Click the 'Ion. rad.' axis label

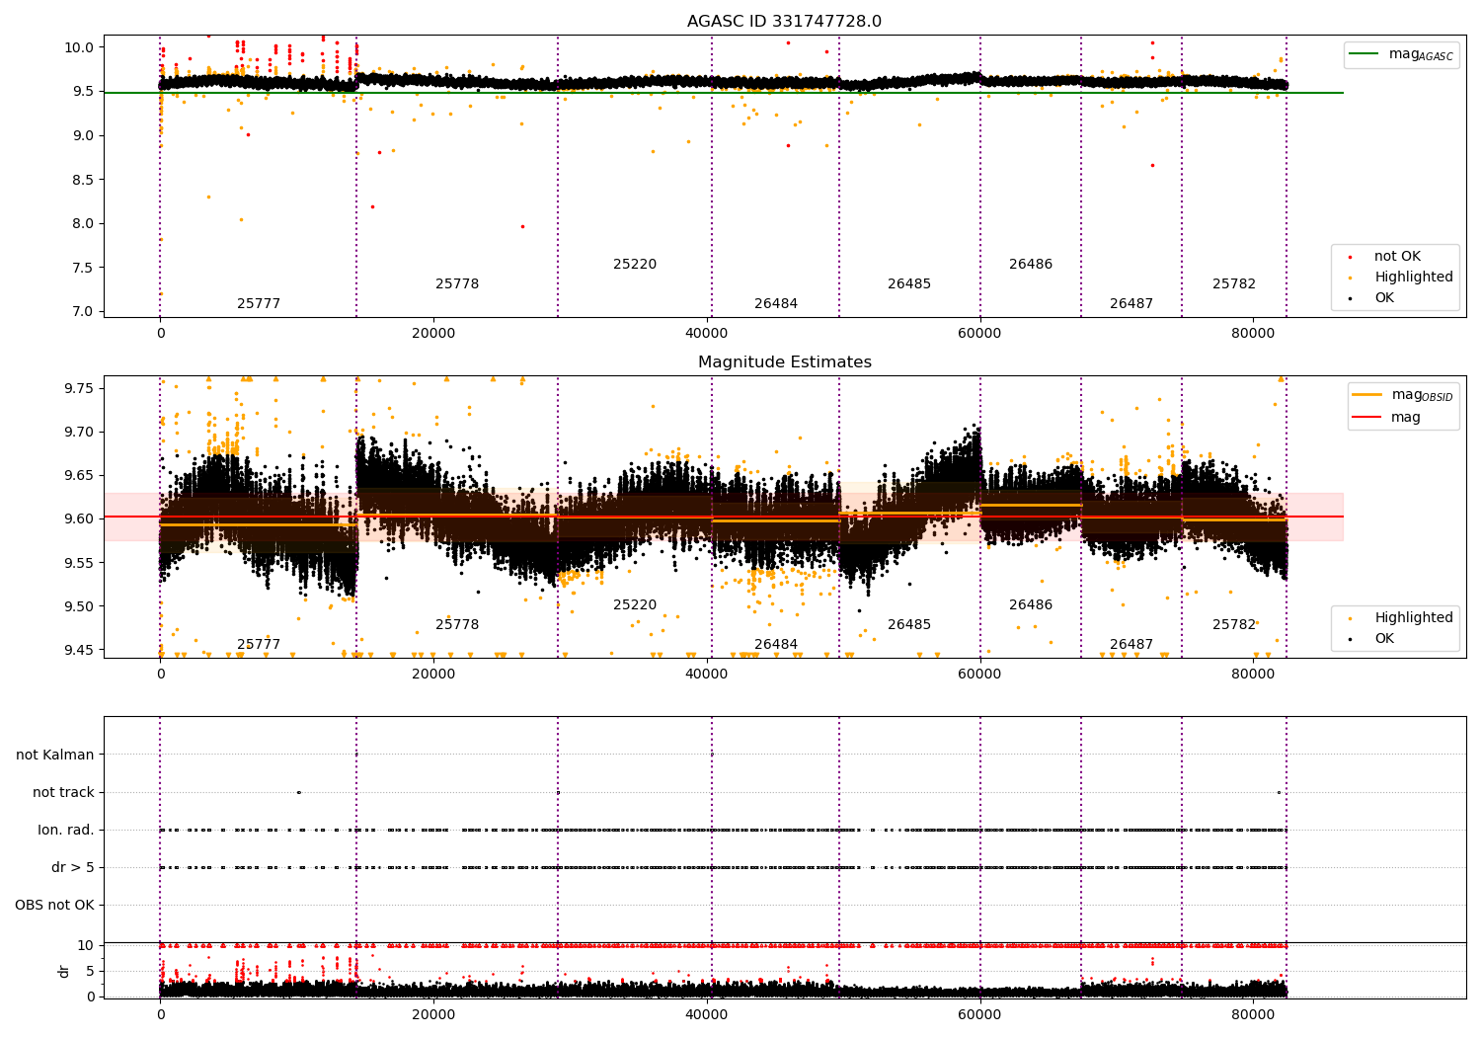coord(66,831)
